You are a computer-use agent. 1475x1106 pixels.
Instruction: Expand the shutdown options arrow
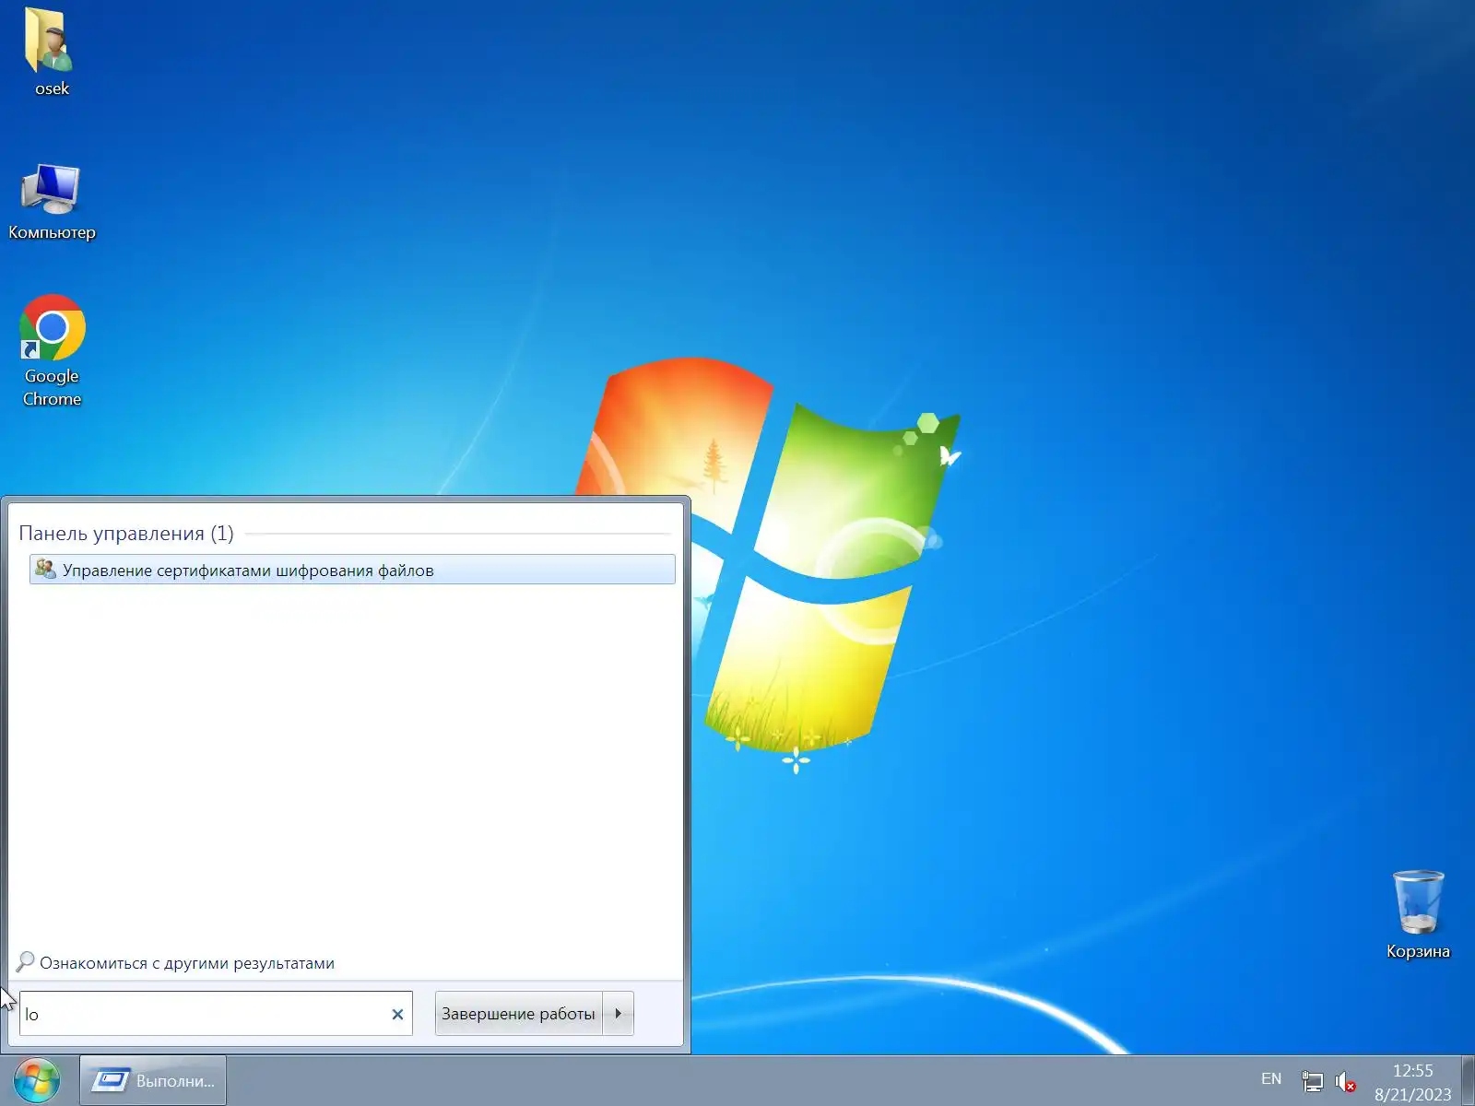click(x=618, y=1013)
